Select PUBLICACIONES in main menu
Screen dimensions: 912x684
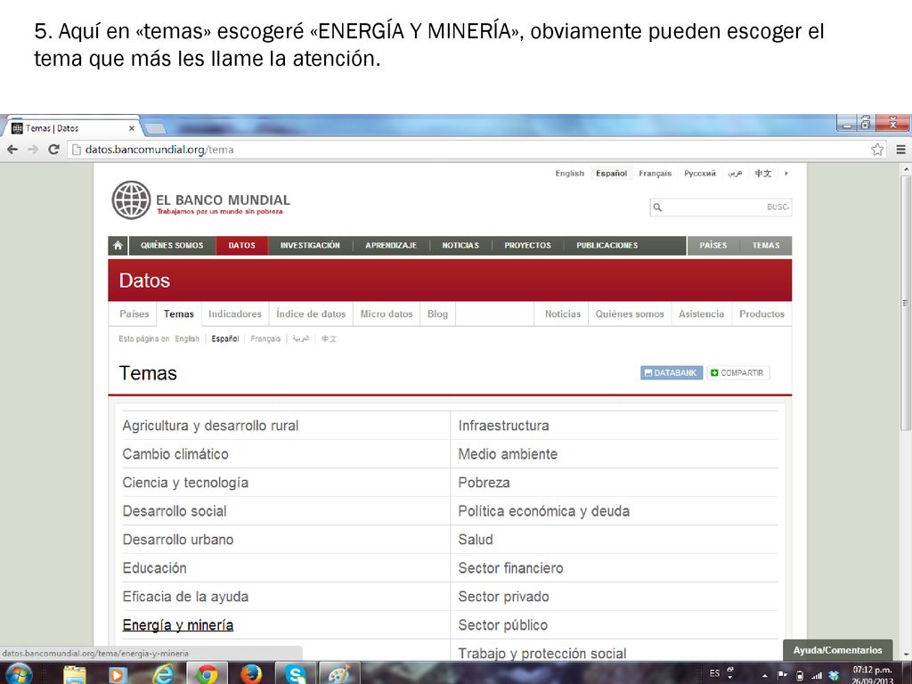607,246
